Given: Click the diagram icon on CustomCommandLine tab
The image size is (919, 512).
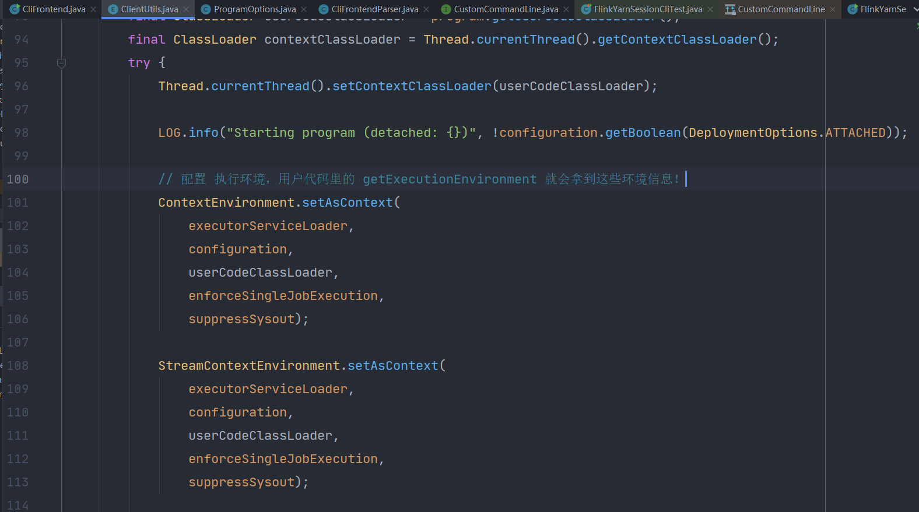Looking at the screenshot, I should pos(730,9).
